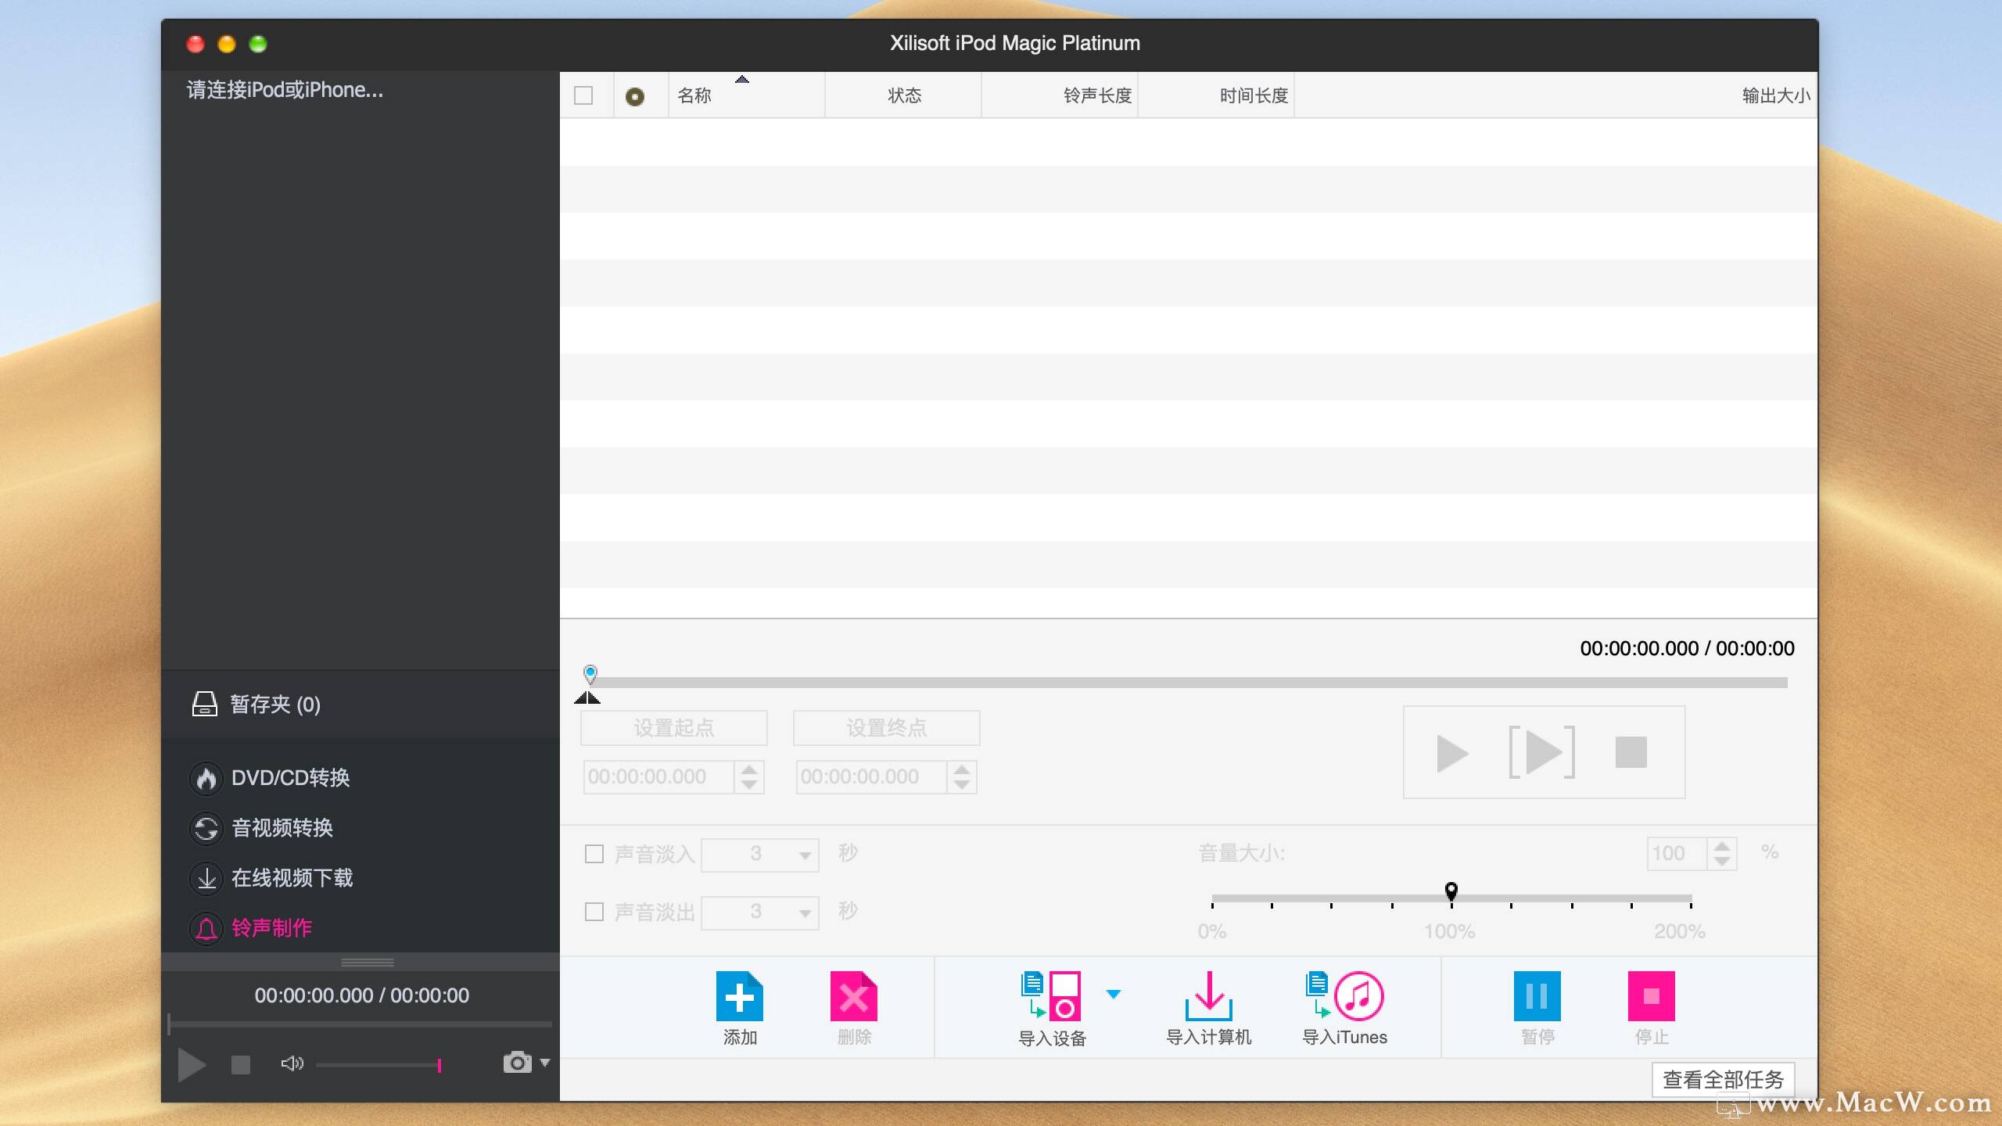The height and width of the screenshot is (1126, 2002).
Task: Click the volume size slider handle
Action: tap(1451, 891)
